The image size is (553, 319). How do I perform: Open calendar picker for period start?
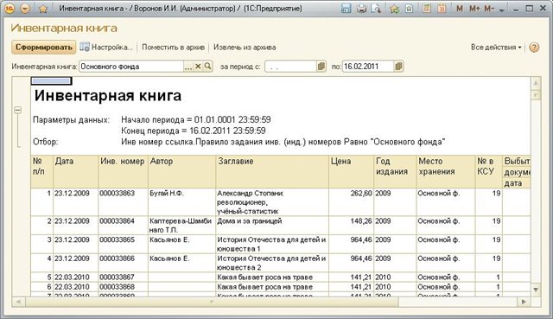click(x=321, y=67)
